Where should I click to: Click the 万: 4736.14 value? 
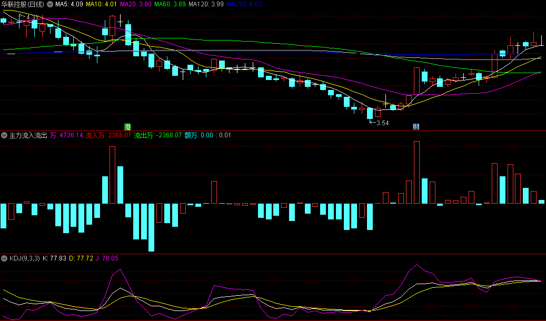point(66,135)
